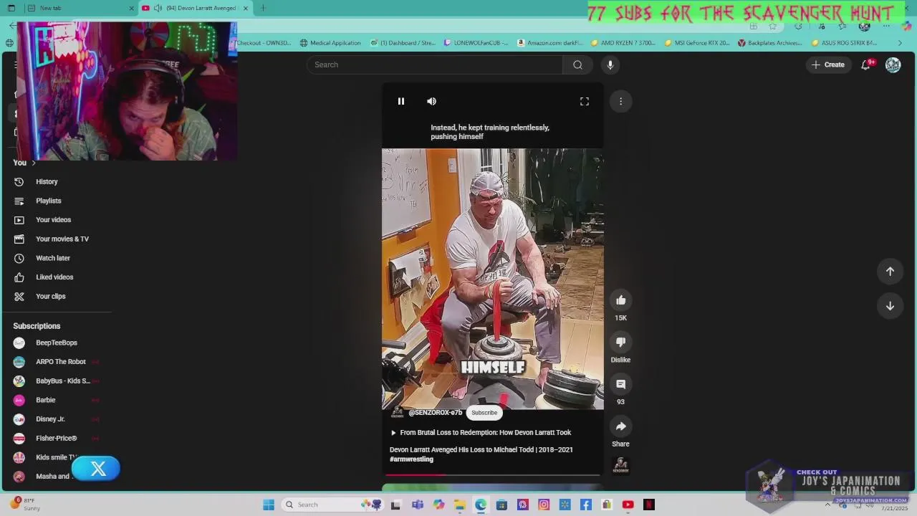Go to the next Short (down arrow)
Image resolution: width=917 pixels, height=516 pixels.
[x=890, y=306]
